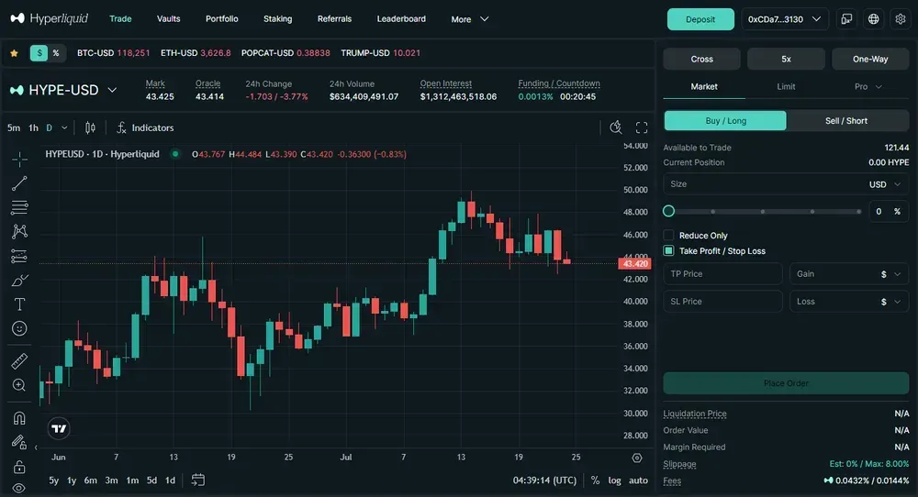918x497 pixels.
Task: Click inside the TP Price field
Action: click(722, 273)
